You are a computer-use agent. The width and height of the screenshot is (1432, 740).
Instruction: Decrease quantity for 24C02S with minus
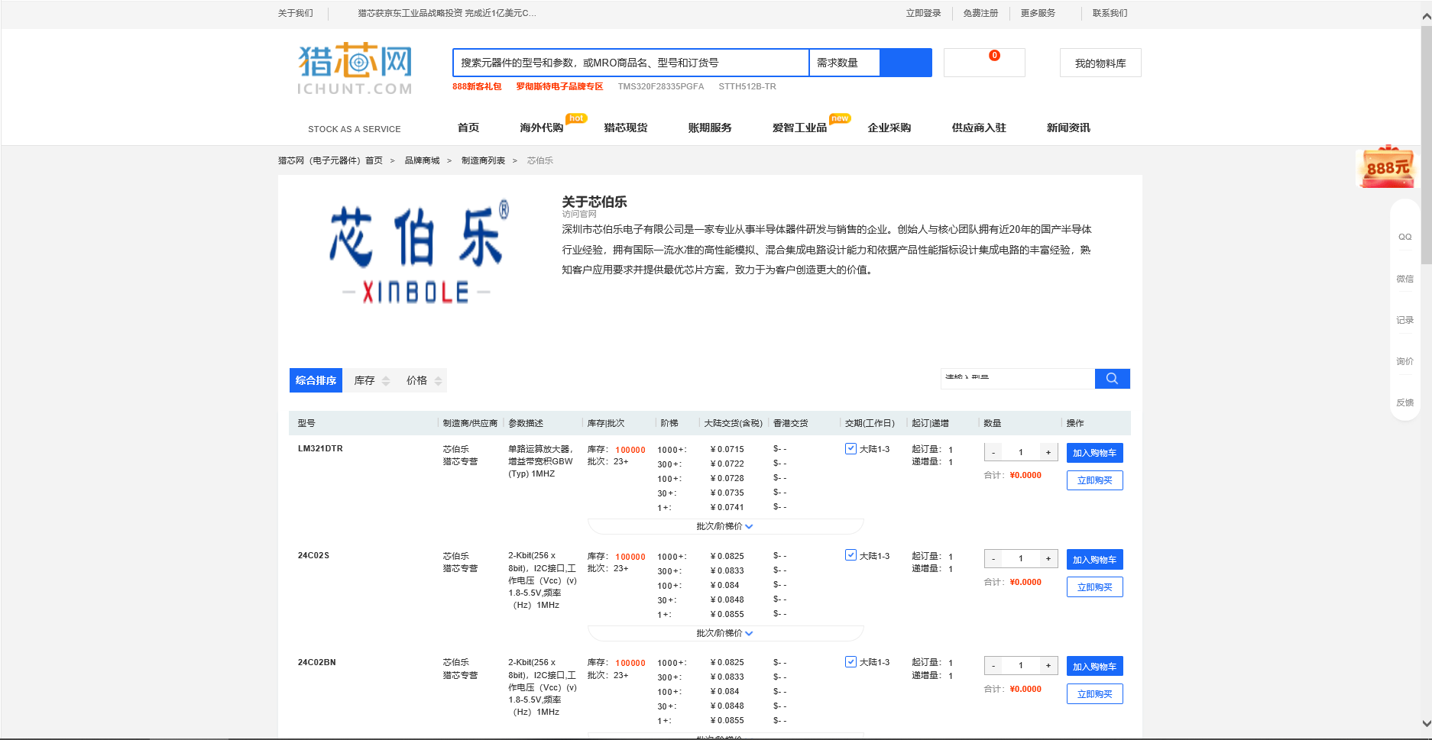pyautogui.click(x=993, y=559)
